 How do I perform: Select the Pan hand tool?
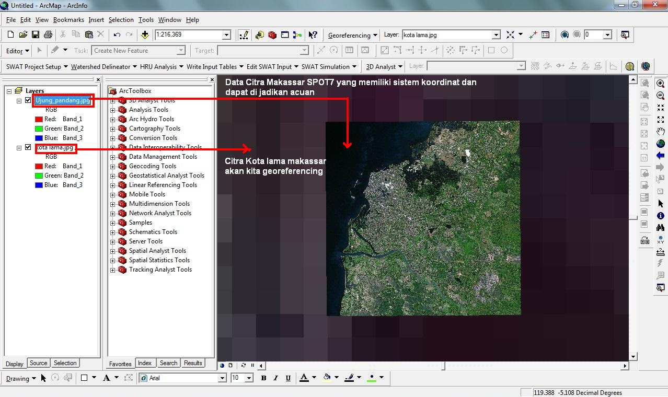(x=661, y=131)
